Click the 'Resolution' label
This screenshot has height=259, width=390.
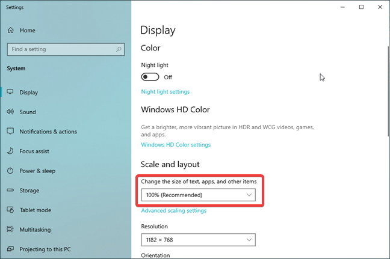(155, 226)
